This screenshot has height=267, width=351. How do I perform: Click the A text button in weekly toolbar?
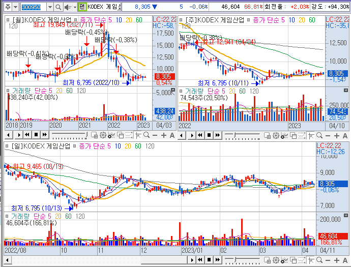click(345, 136)
